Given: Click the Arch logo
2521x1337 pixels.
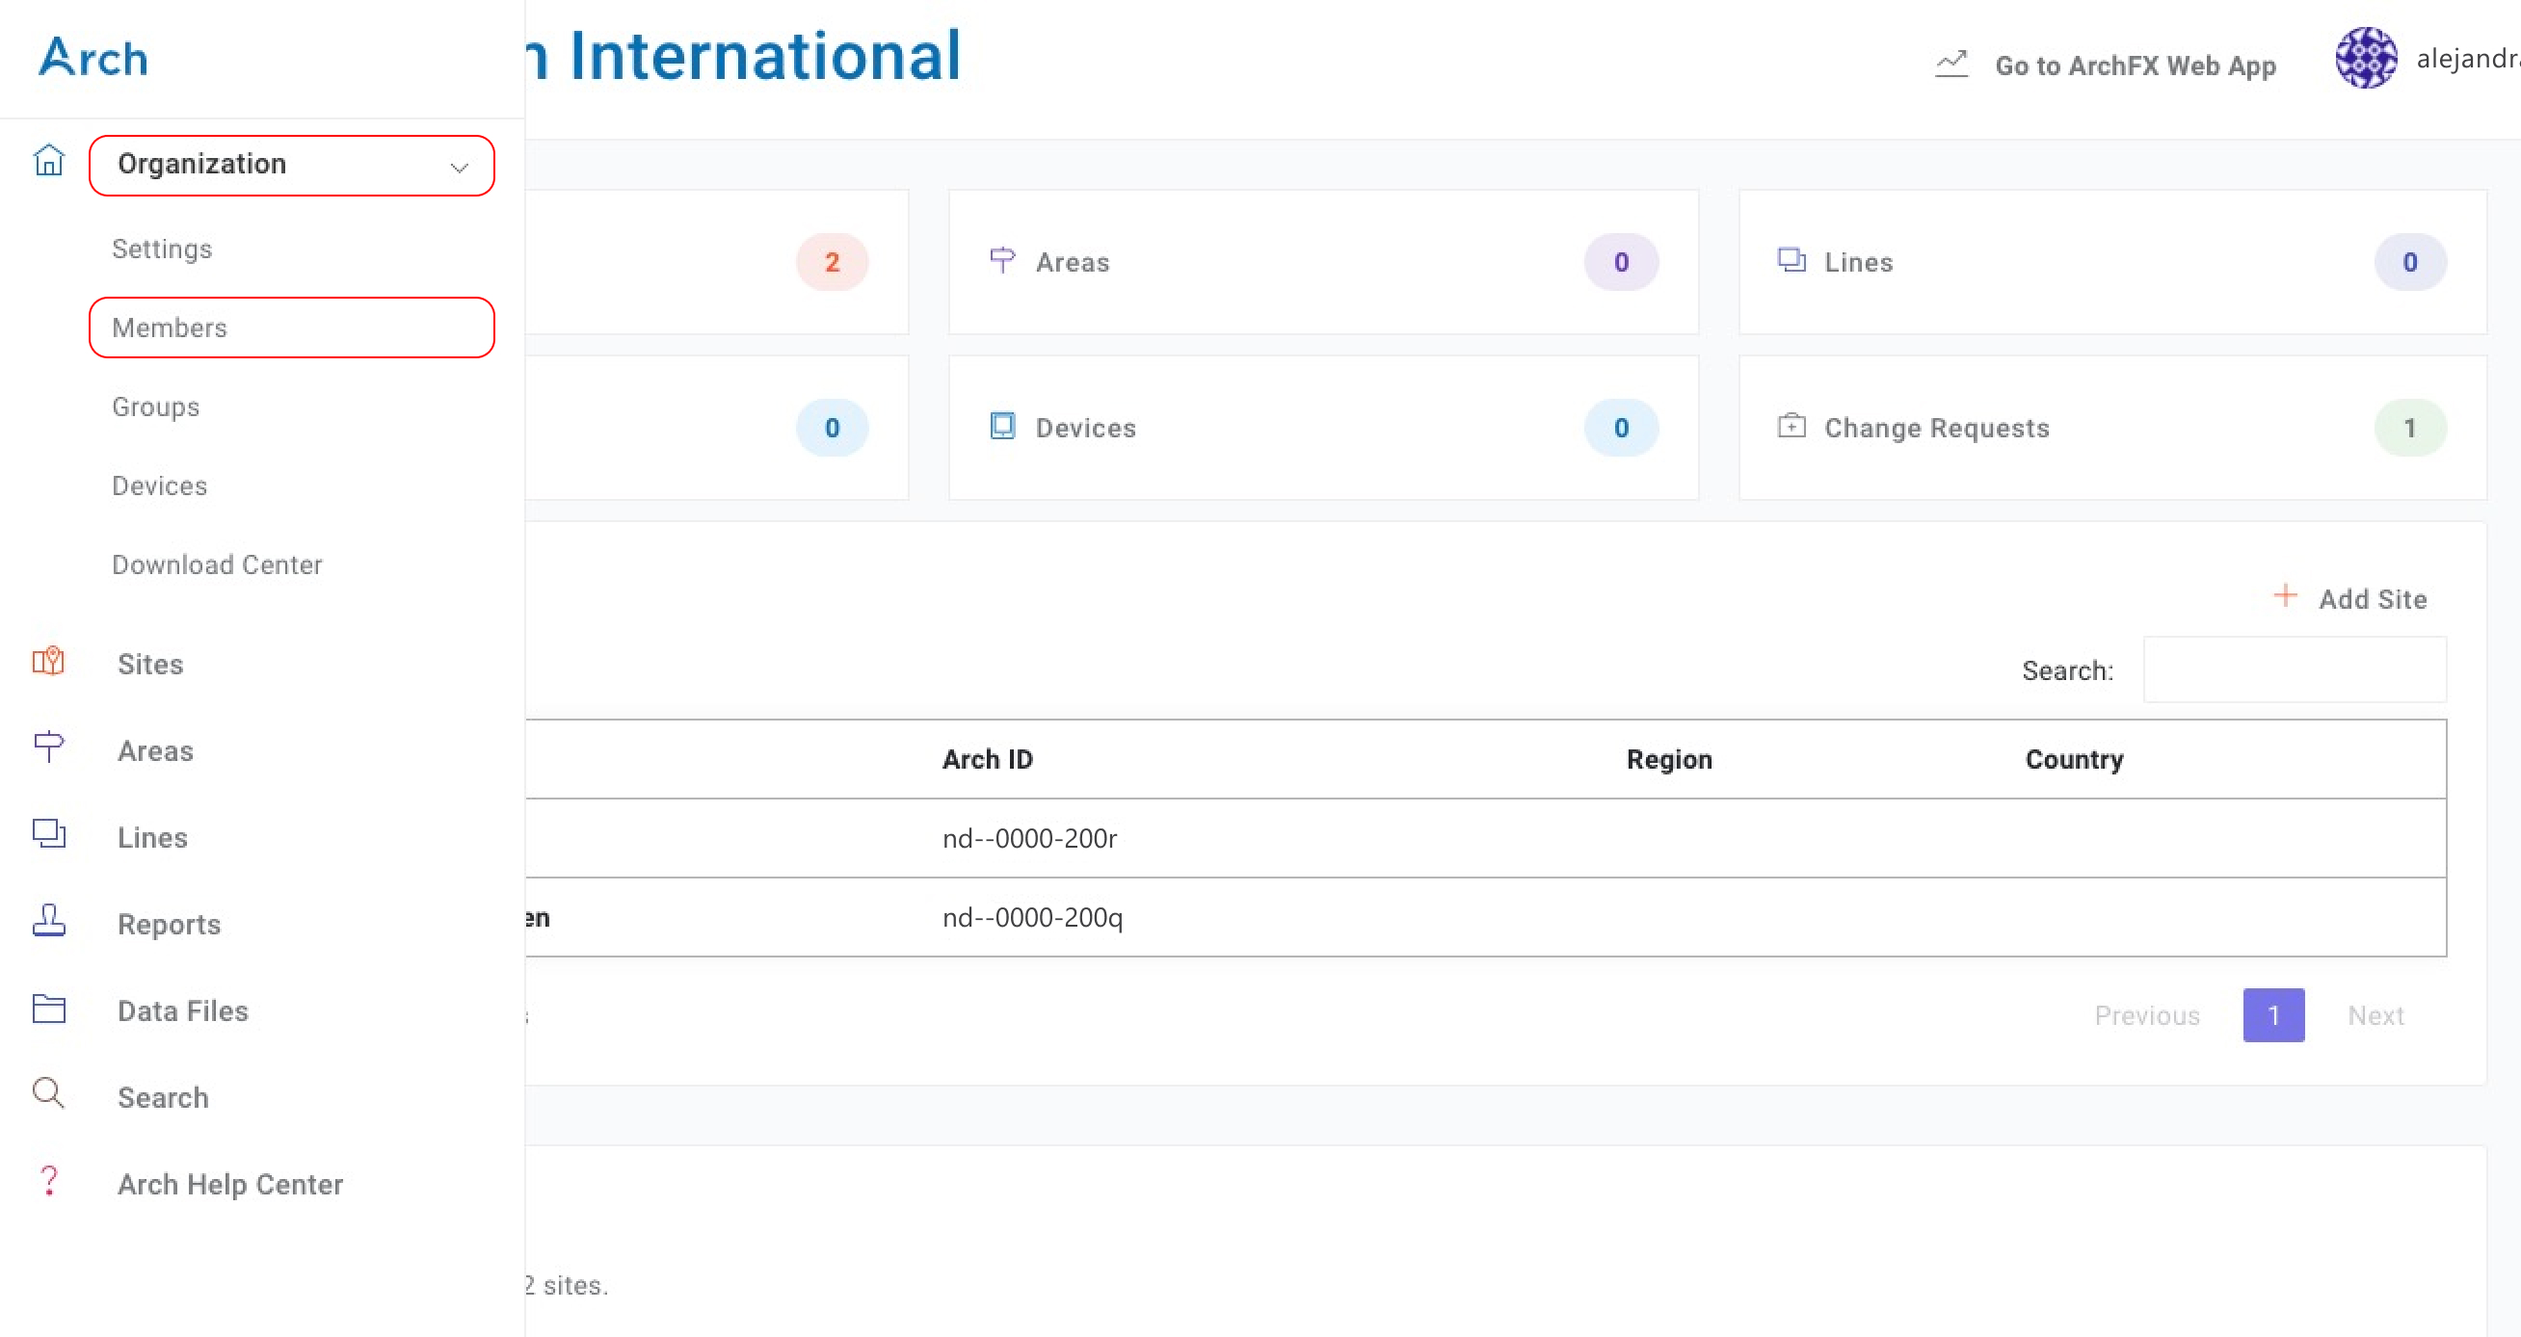Looking at the screenshot, I should [93, 58].
